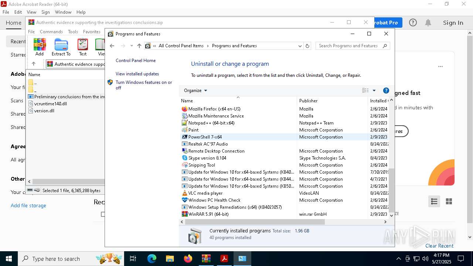Open the Commands menu in WinRAR
Screen dimensions: 473x266
[51, 32]
